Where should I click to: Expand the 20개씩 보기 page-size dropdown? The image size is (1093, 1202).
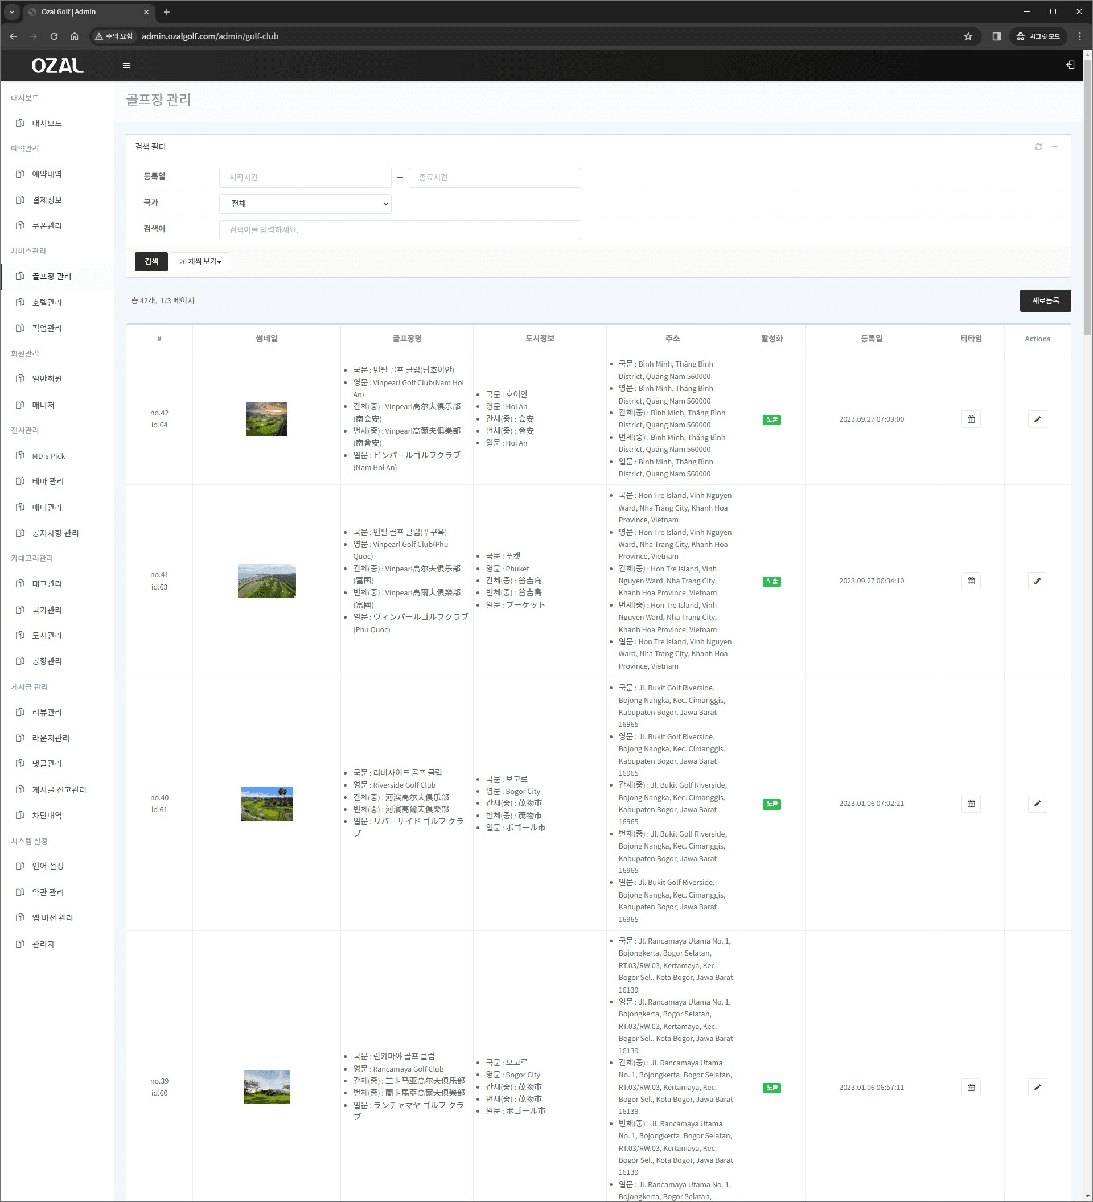[200, 262]
